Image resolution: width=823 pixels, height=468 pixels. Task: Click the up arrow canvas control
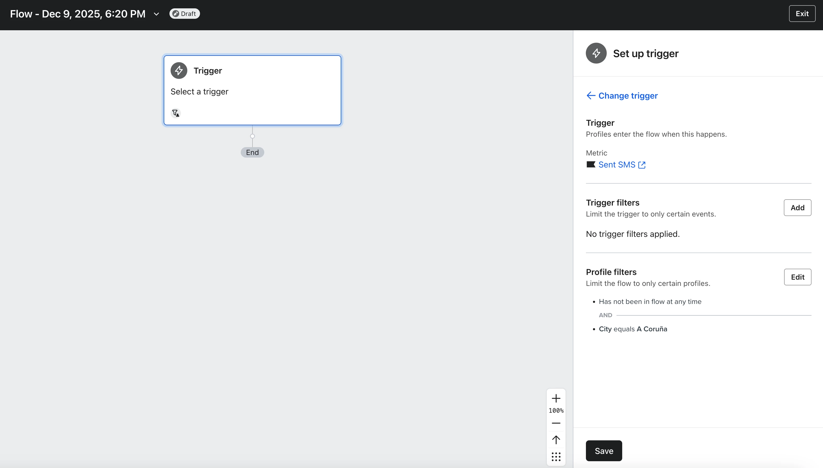[x=556, y=439]
